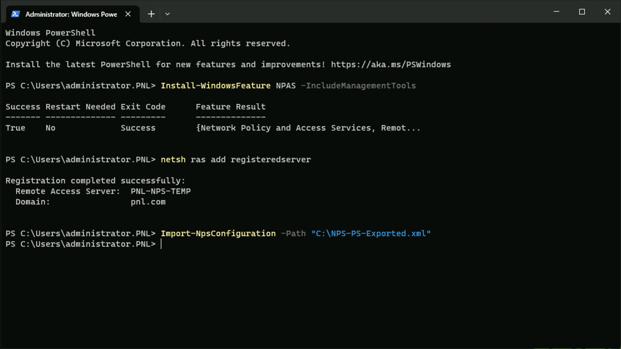Click the Import-NpsConfiguration command text
This screenshot has height=349, width=621.
(218, 233)
